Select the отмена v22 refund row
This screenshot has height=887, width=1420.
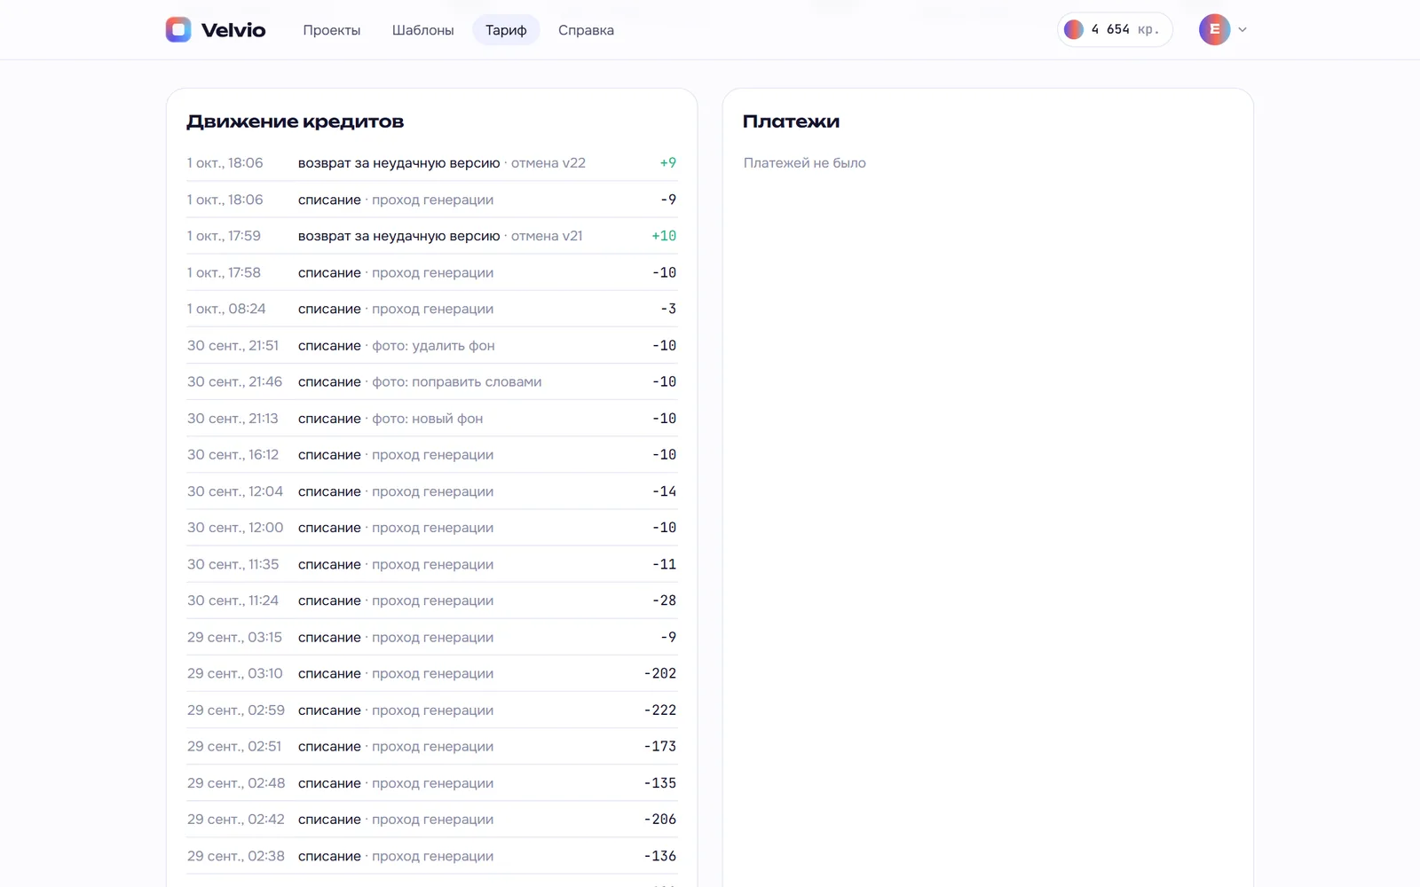click(x=431, y=163)
